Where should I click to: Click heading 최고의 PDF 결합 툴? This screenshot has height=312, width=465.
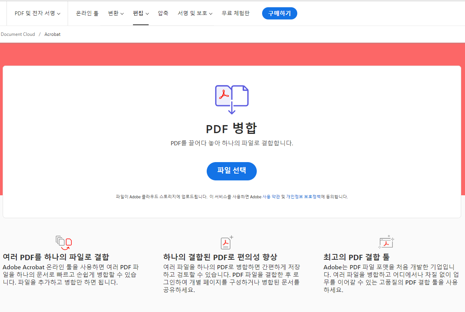[356, 257]
